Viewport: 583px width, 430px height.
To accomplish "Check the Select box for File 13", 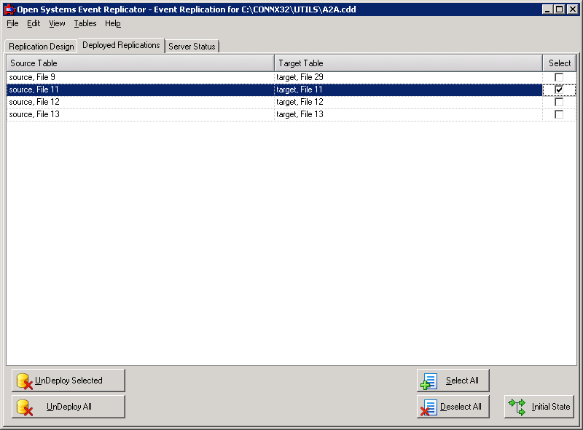I will (558, 114).
